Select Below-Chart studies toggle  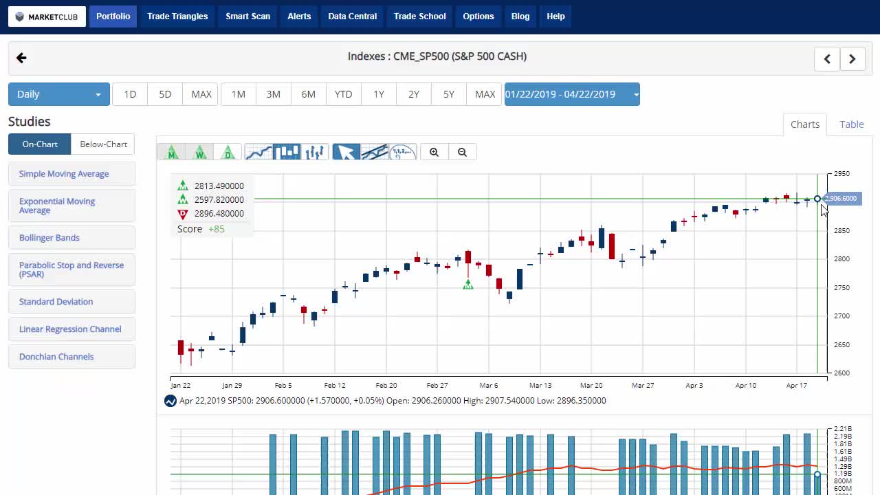(x=103, y=144)
